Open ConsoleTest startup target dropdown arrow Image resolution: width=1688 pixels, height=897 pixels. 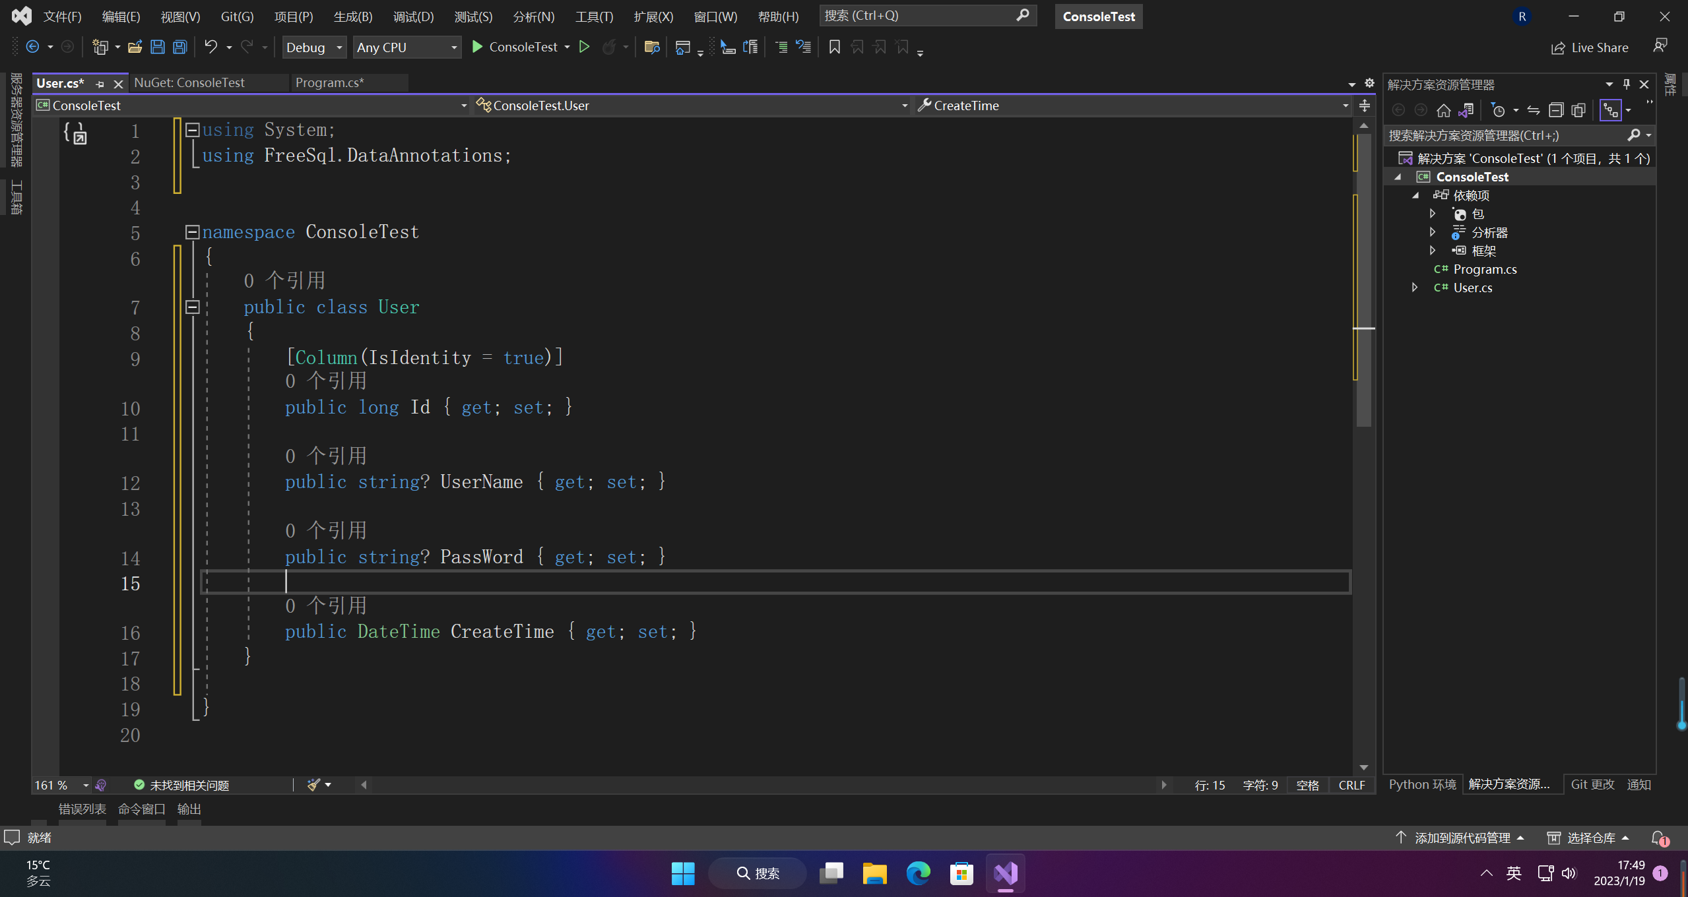[567, 47]
